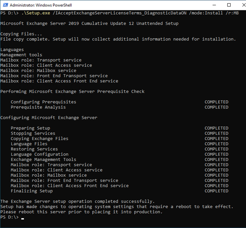Click the 'Administrator: Windows PowerShell' title text
Image resolution: width=246 pixels, height=228 pixels.
click(x=41, y=5)
